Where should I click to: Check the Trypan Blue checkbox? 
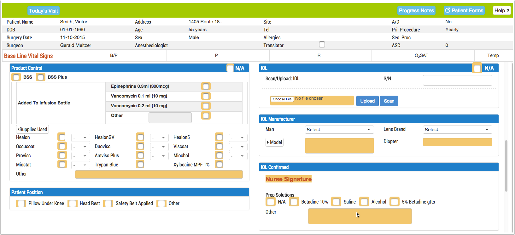141,165
